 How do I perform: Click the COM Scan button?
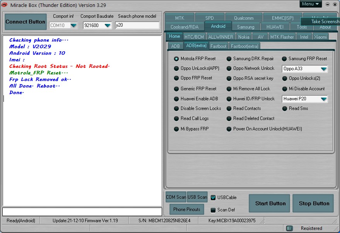point(176,197)
